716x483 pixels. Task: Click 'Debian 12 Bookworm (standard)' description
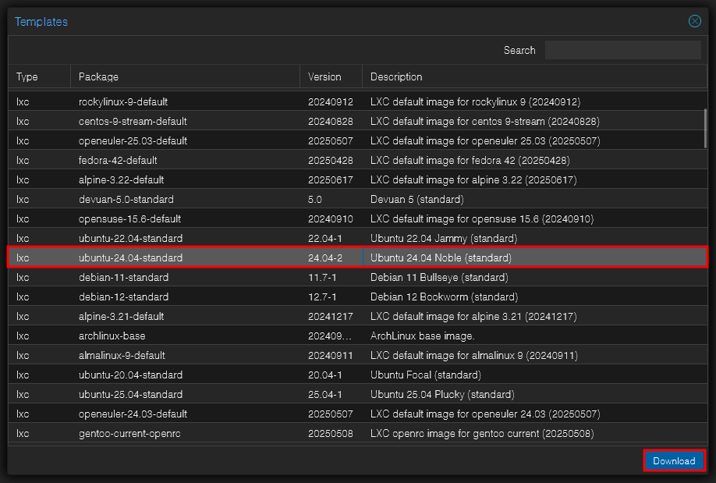[445, 297]
